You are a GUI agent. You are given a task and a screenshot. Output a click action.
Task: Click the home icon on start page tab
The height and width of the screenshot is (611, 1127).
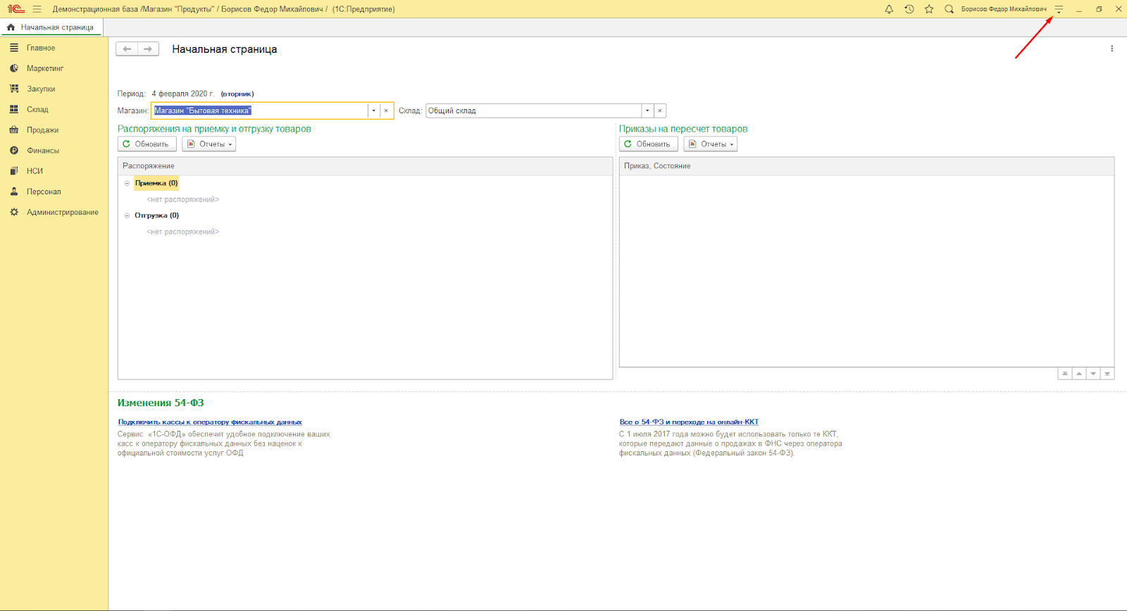pos(11,27)
